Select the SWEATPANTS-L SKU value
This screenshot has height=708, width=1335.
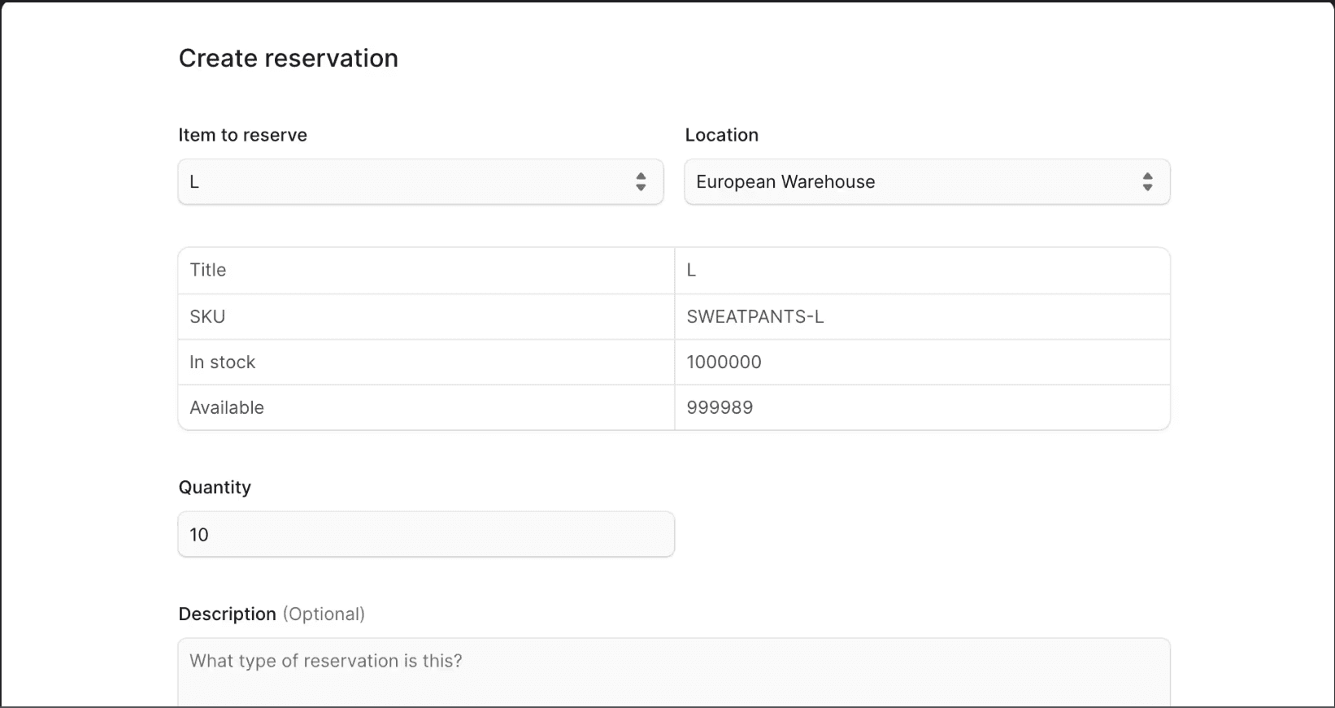tap(754, 317)
